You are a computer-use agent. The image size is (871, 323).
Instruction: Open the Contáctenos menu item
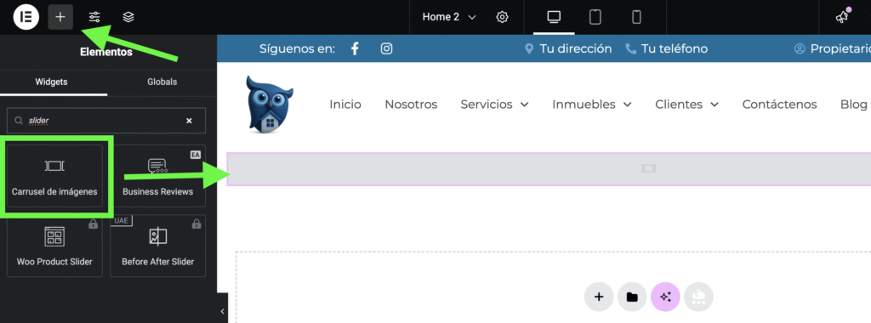pyautogui.click(x=779, y=105)
